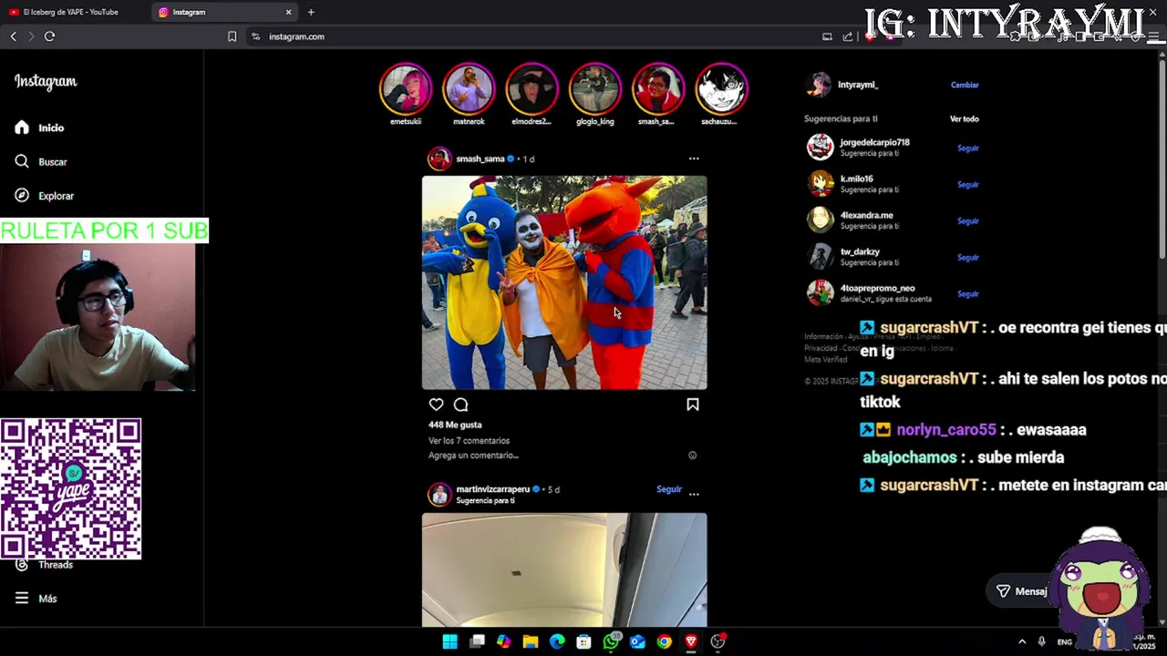Launch Copilot from the taskbar

pos(503,641)
